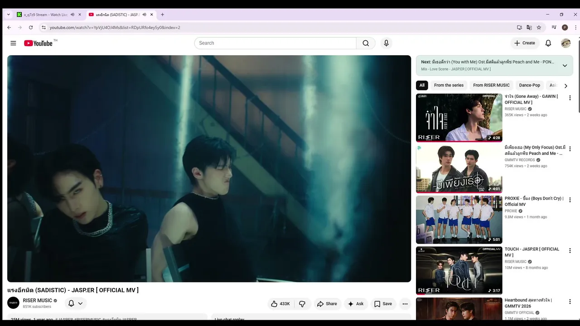Mute the x_q7z9 Stream tab audio
580x326 pixels.
(72, 14)
